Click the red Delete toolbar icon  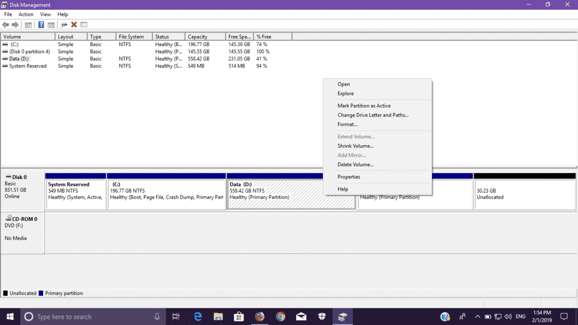(74, 25)
